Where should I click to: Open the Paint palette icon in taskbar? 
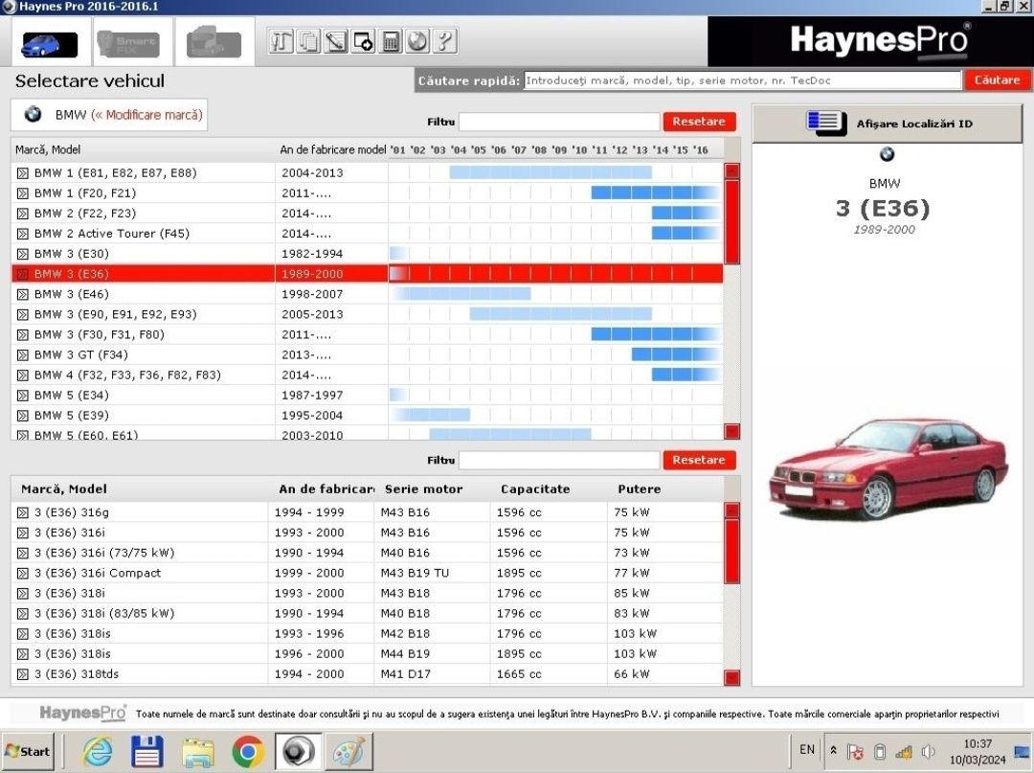(348, 751)
